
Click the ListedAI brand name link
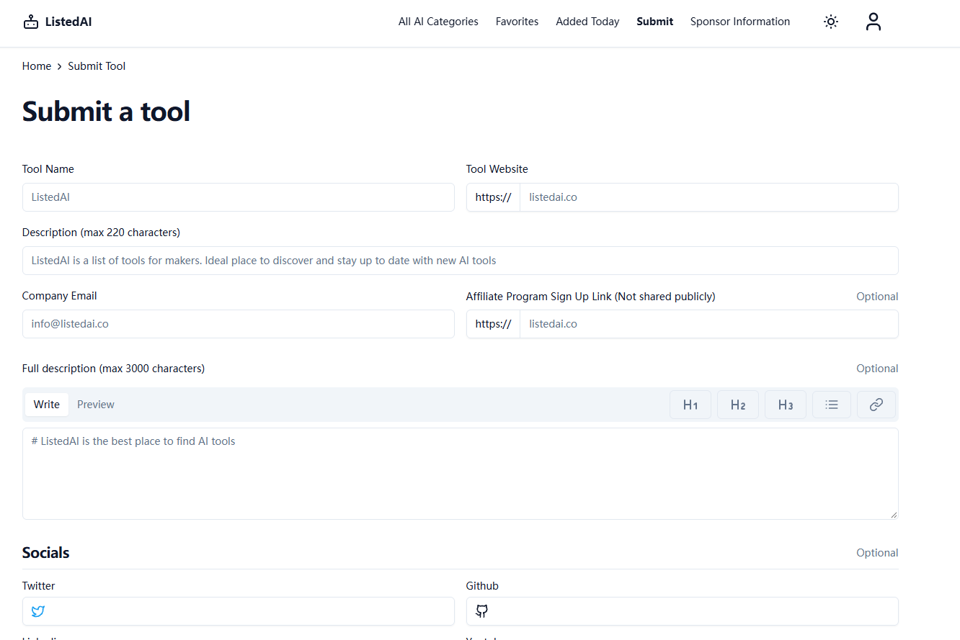click(x=68, y=22)
